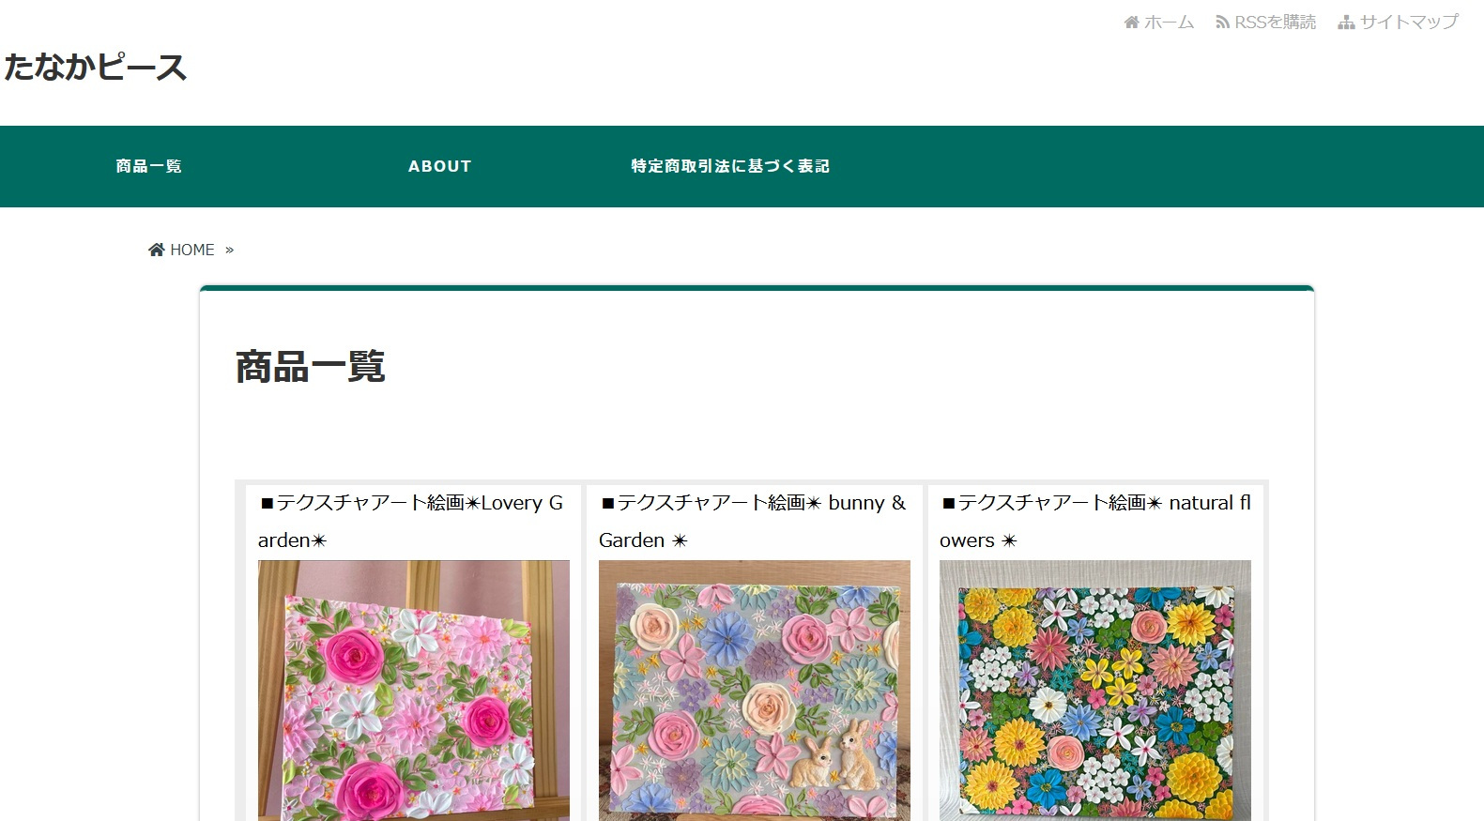
Task: Open the Lovery Garden product title
Action: (x=411, y=521)
